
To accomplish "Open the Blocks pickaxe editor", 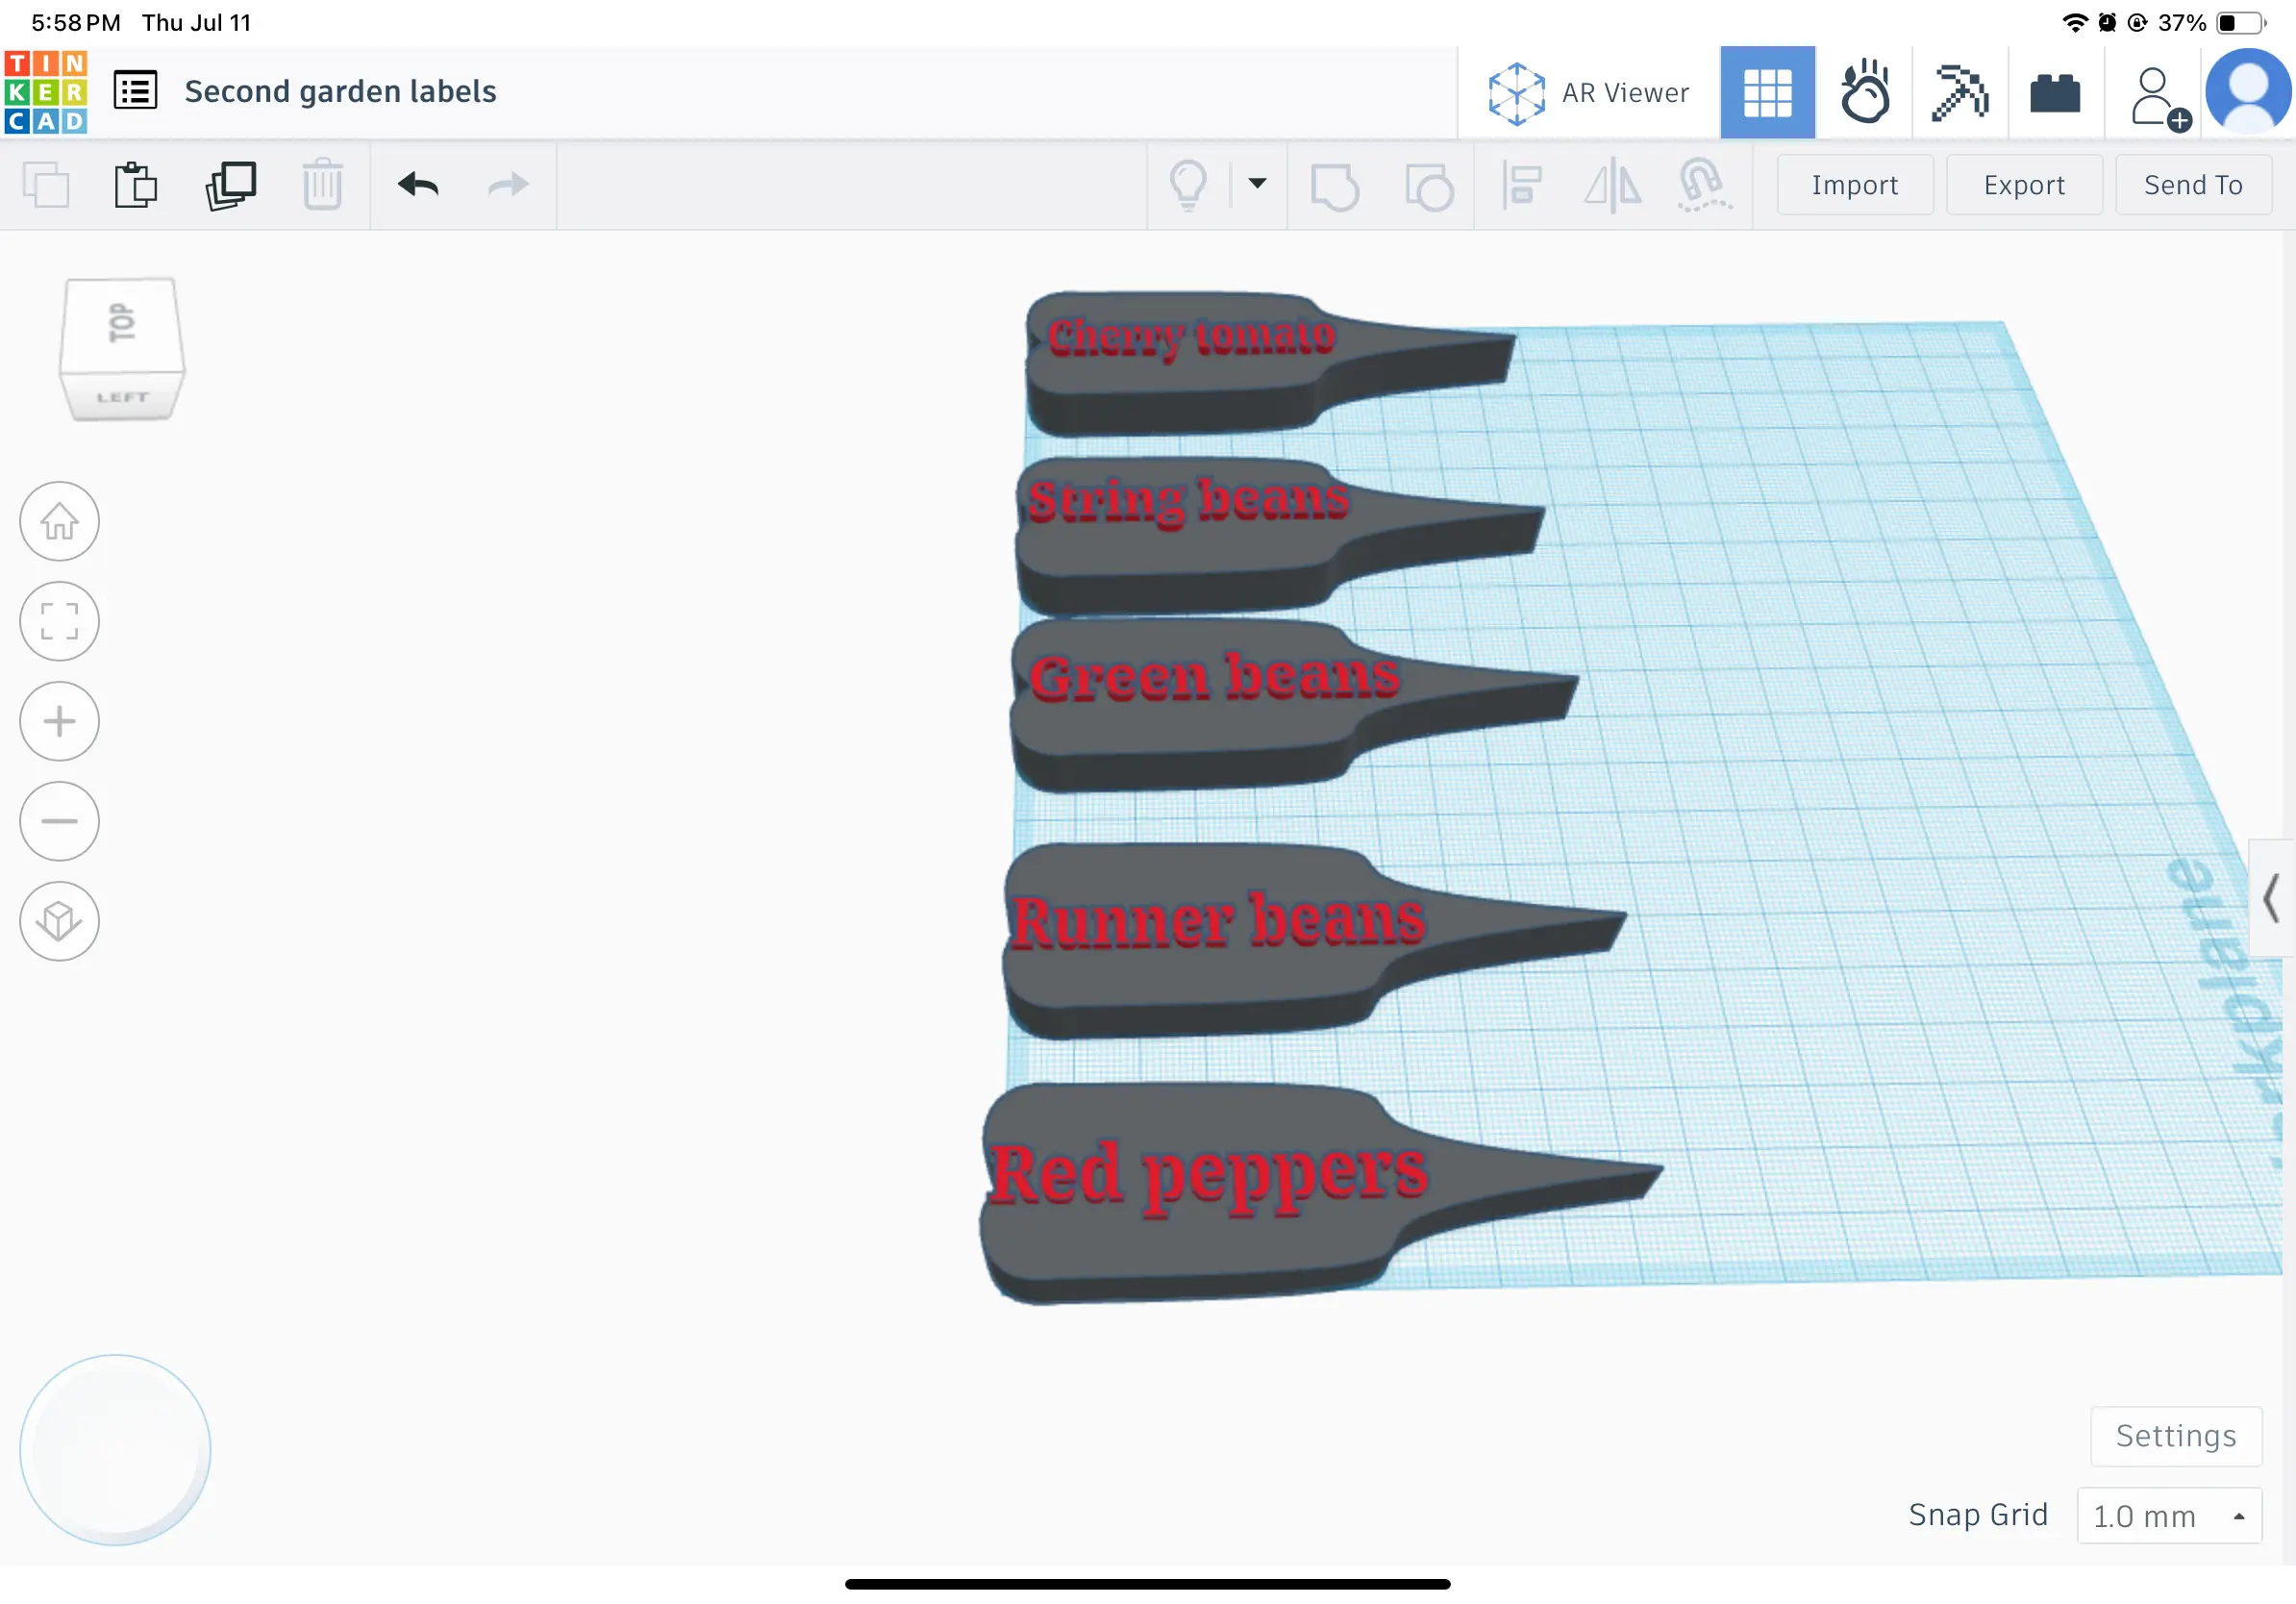I will pyautogui.click(x=1959, y=92).
